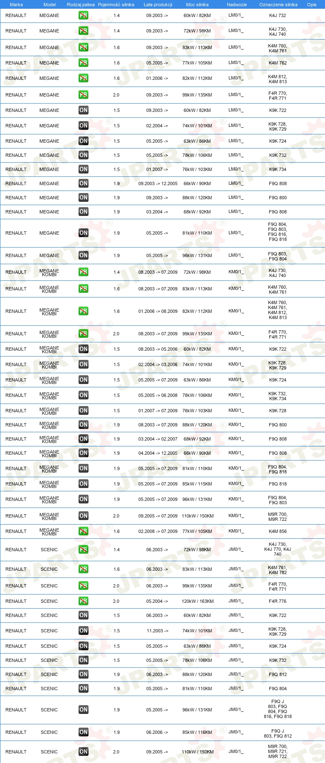
Task: Select diesel icon in Megane LM0/1_ 68kW / 92KM row
Action: click(84, 212)
